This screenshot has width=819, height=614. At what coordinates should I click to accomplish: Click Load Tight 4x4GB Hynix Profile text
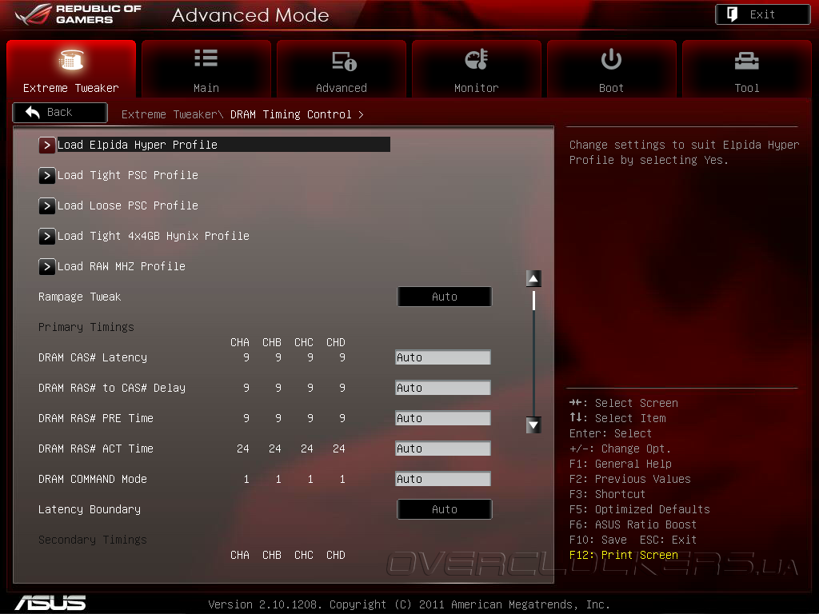[x=154, y=236]
